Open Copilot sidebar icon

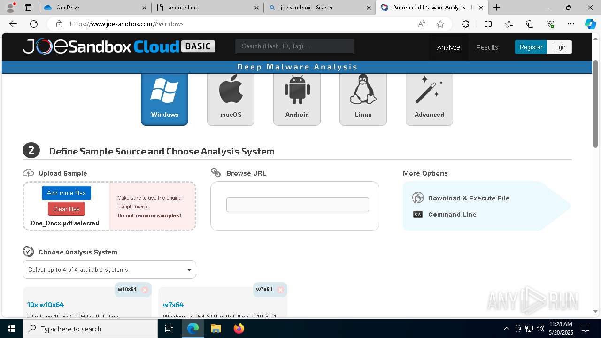coord(590,24)
